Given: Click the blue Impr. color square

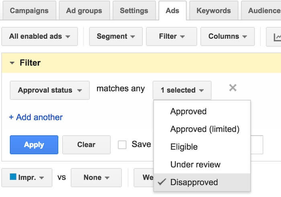Looking at the screenshot, I should [x=13, y=177].
